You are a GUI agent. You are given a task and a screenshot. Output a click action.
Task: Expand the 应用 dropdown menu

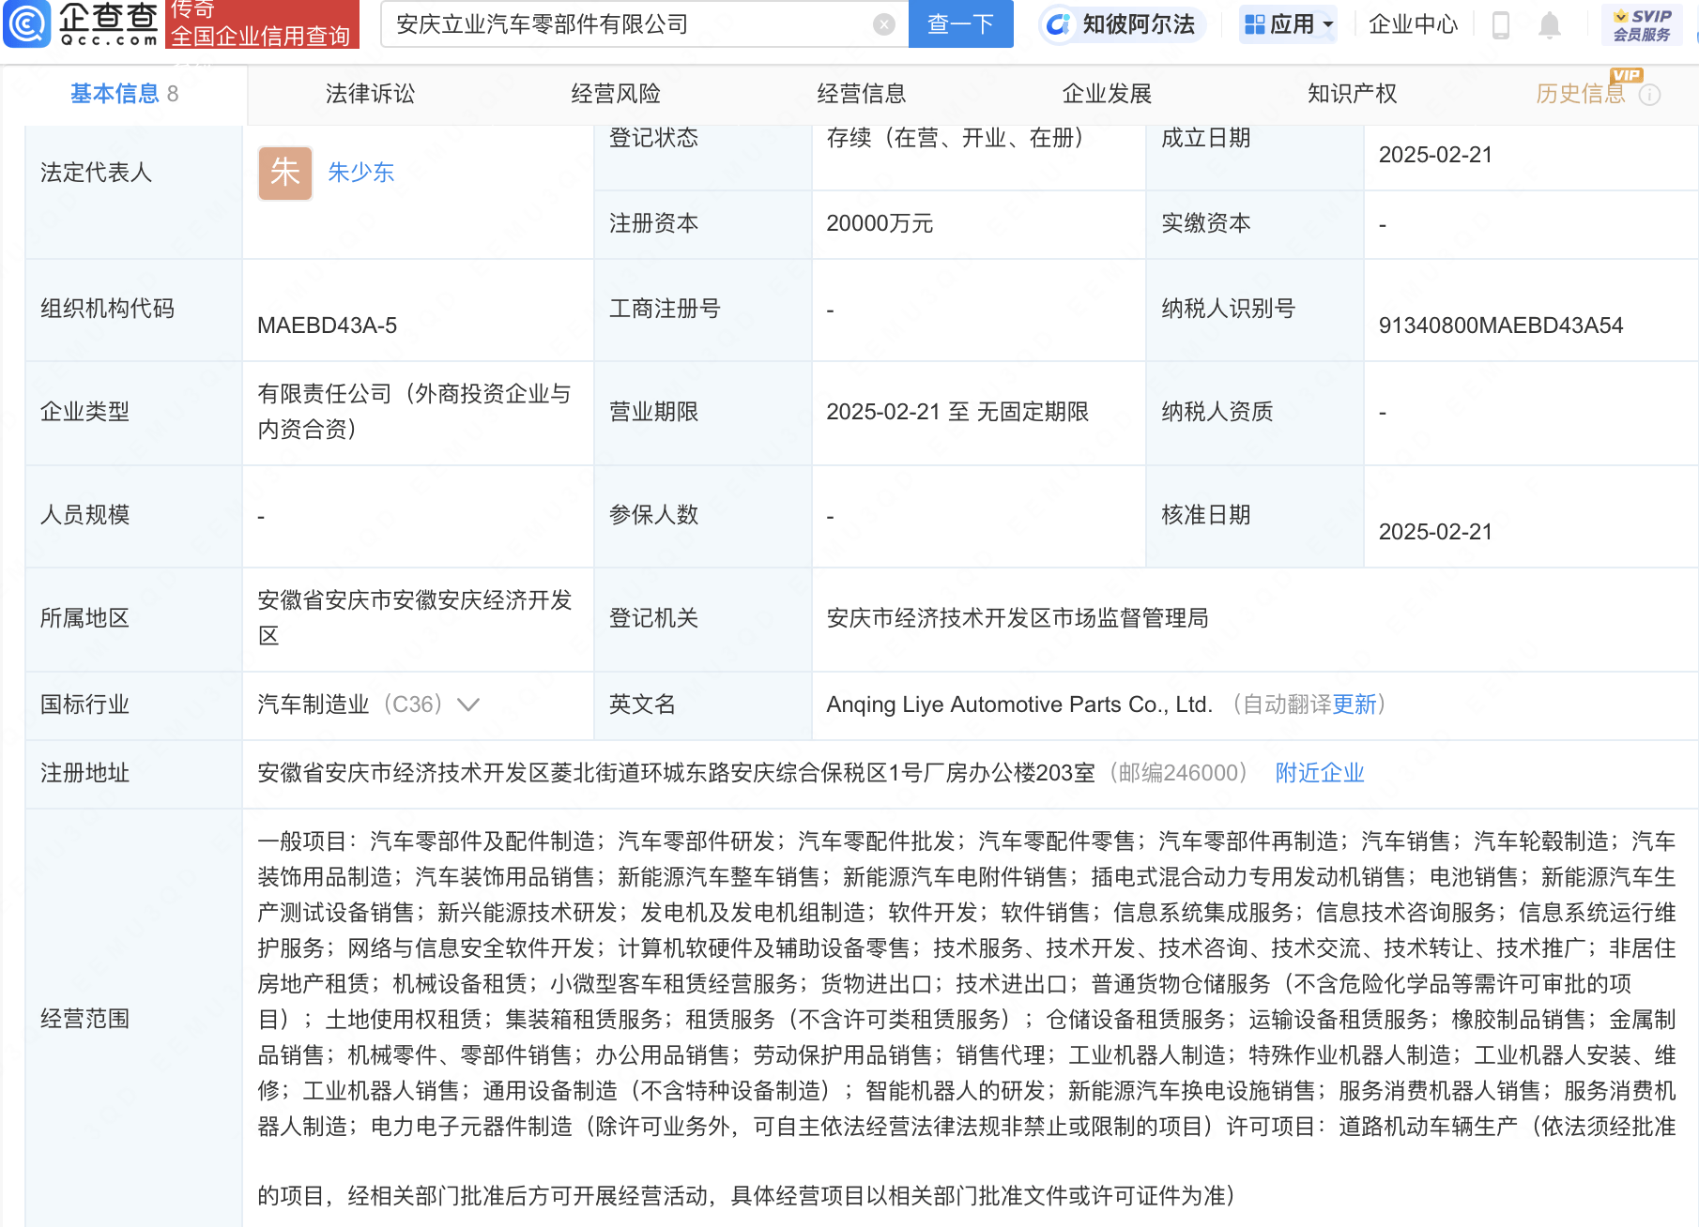tap(1287, 24)
